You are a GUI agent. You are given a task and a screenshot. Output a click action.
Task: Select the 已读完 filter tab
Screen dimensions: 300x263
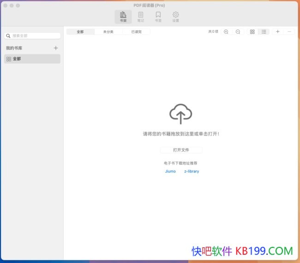136,32
